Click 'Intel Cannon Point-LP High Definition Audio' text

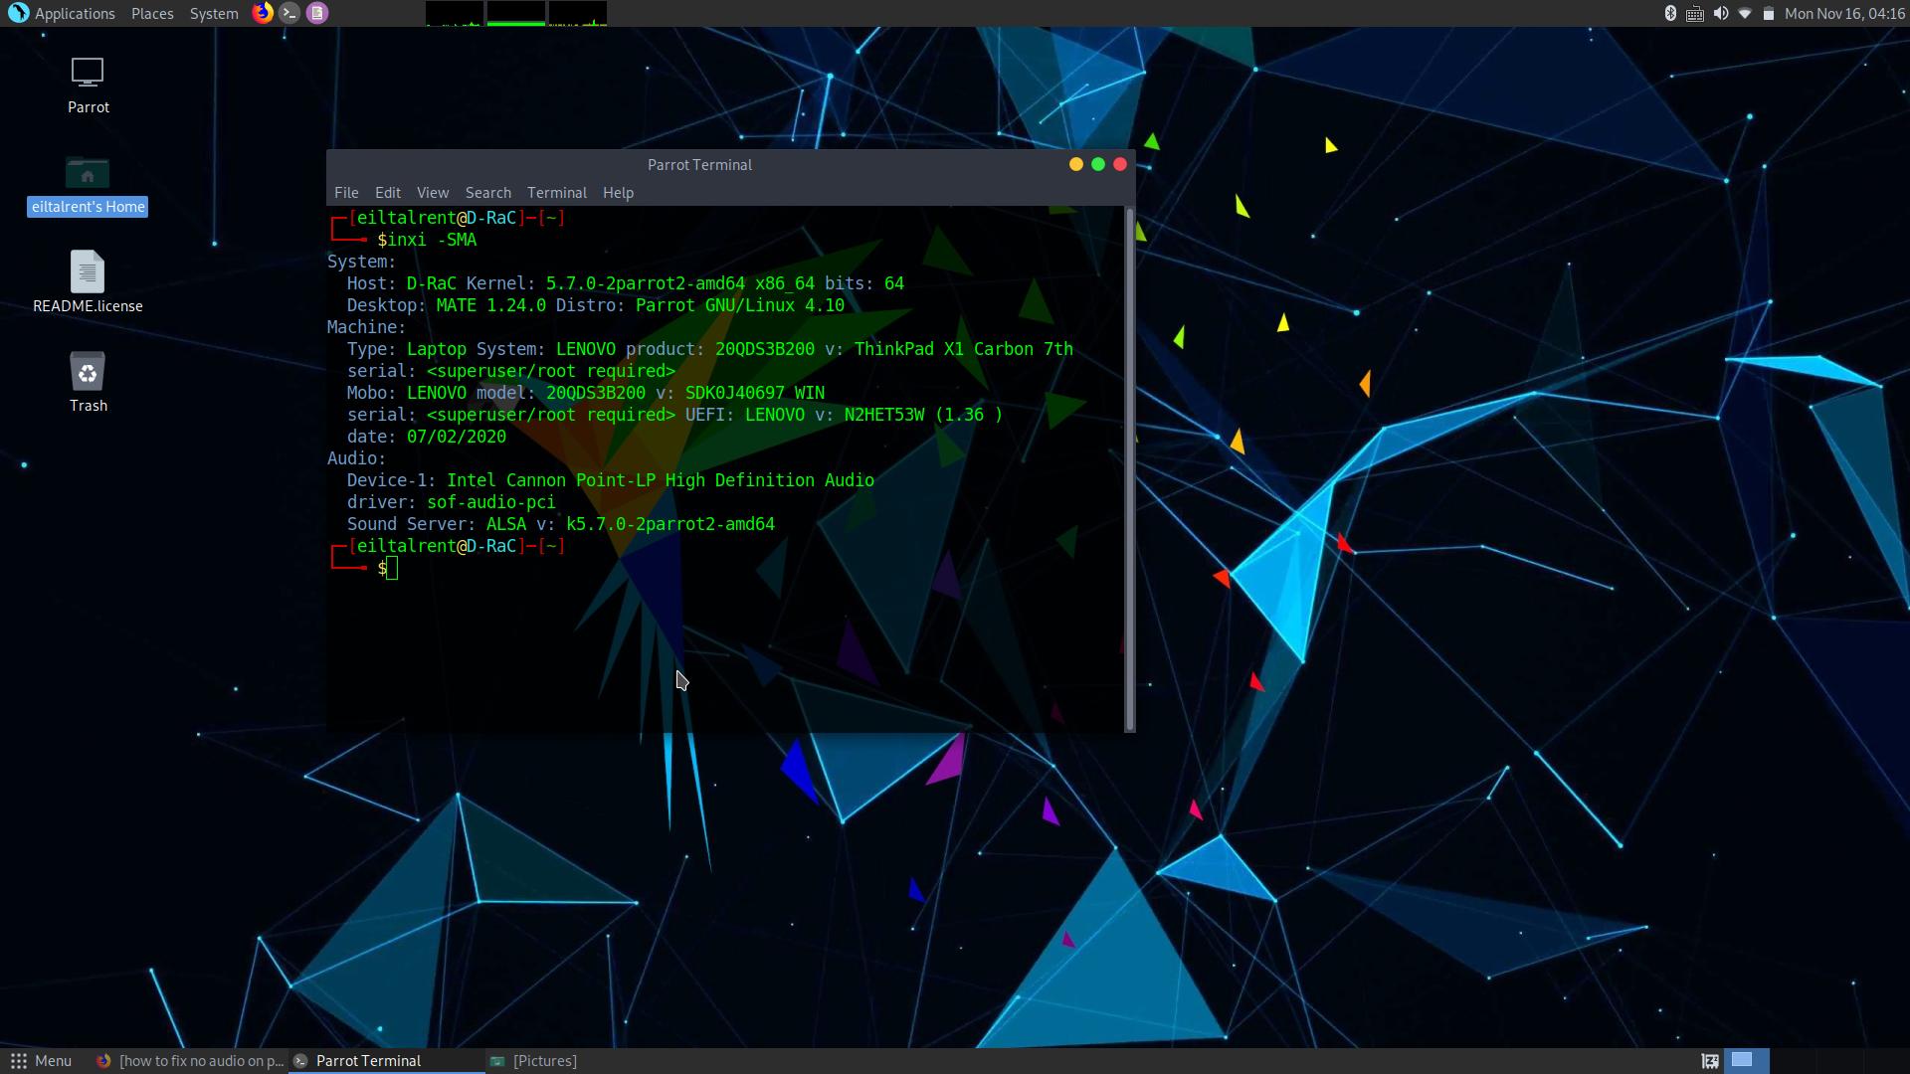tap(661, 480)
